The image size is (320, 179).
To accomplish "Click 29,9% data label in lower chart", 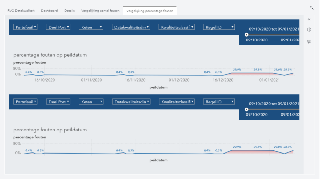I will point(237,147).
